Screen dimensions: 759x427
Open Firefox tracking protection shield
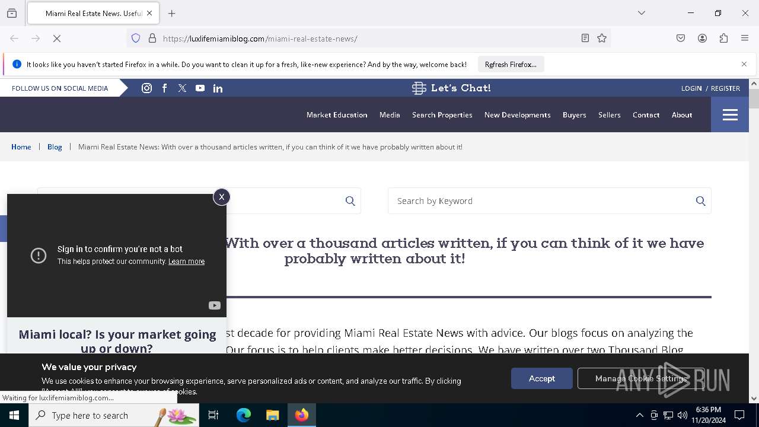pyautogui.click(x=136, y=39)
